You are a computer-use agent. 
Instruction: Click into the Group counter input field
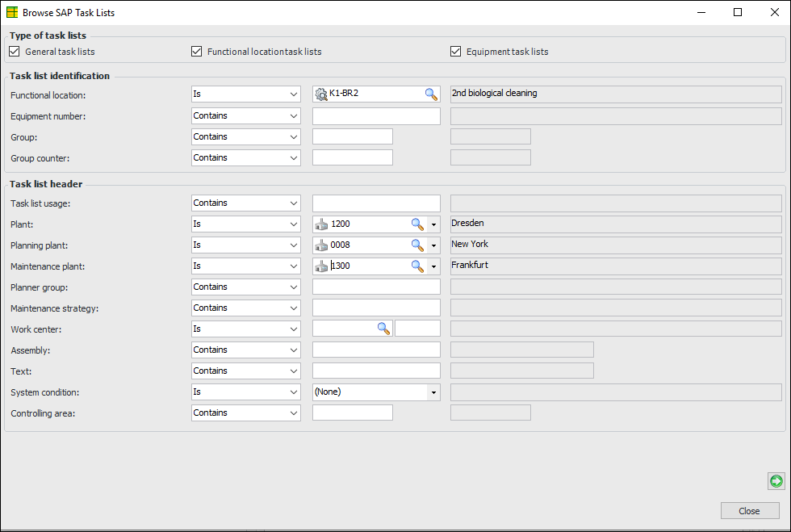352,157
